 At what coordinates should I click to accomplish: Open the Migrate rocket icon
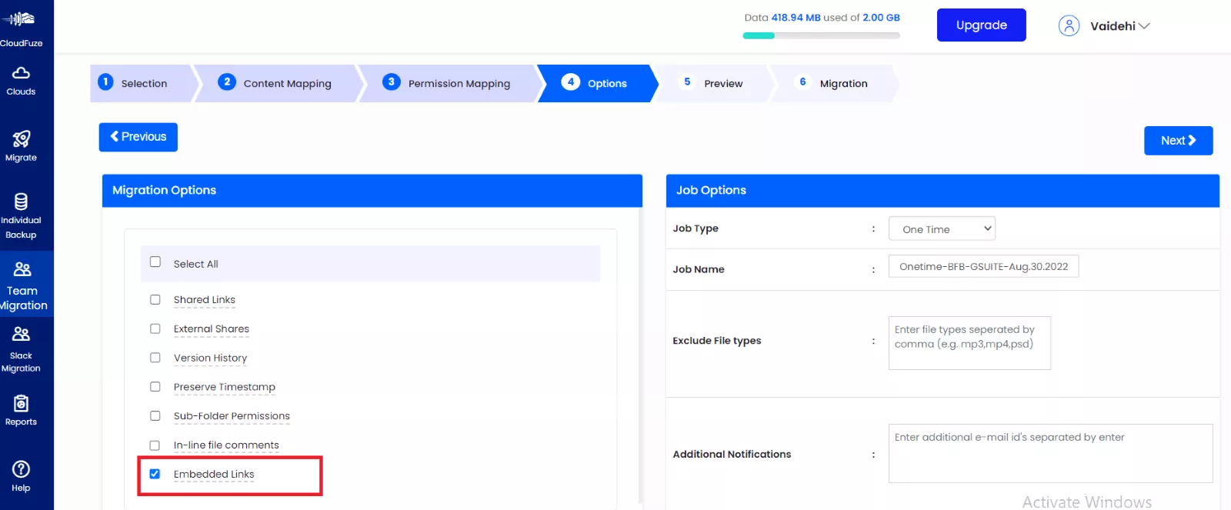[x=22, y=139]
